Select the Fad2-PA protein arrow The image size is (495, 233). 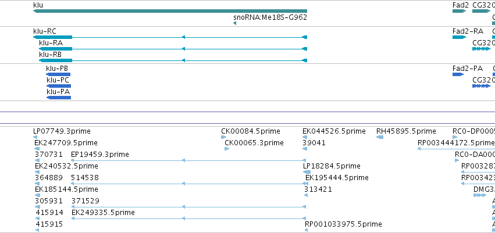click(458, 74)
